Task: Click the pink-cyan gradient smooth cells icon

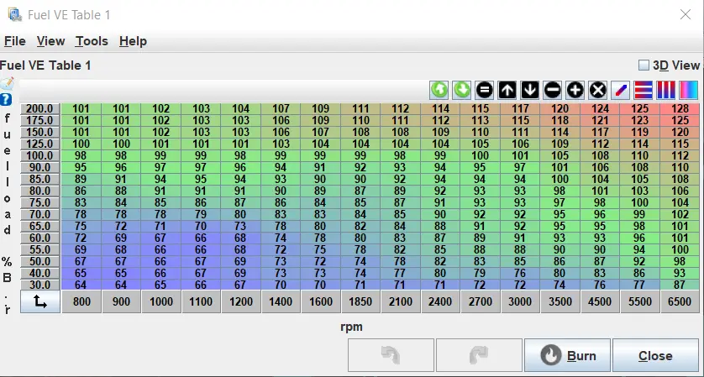Action: click(688, 90)
